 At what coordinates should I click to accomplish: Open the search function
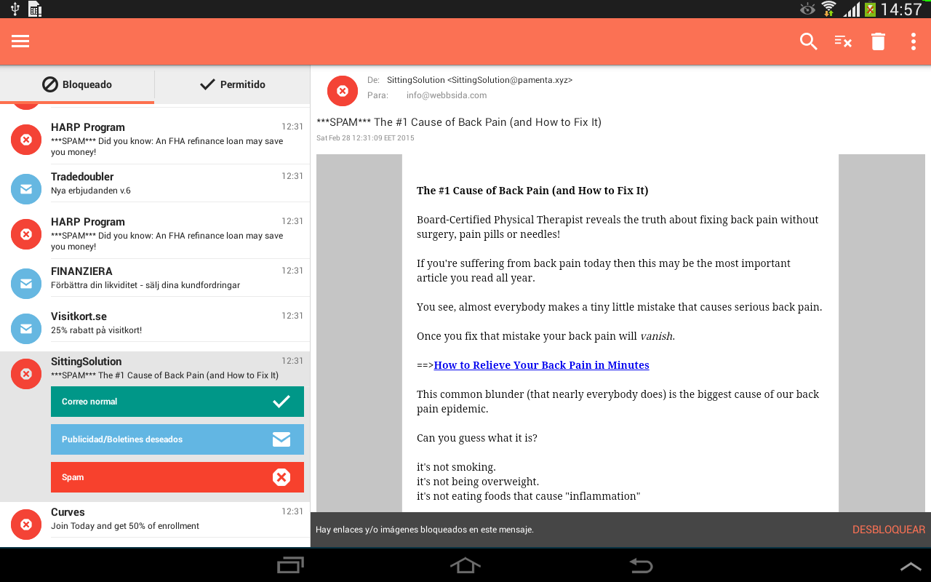(x=808, y=41)
